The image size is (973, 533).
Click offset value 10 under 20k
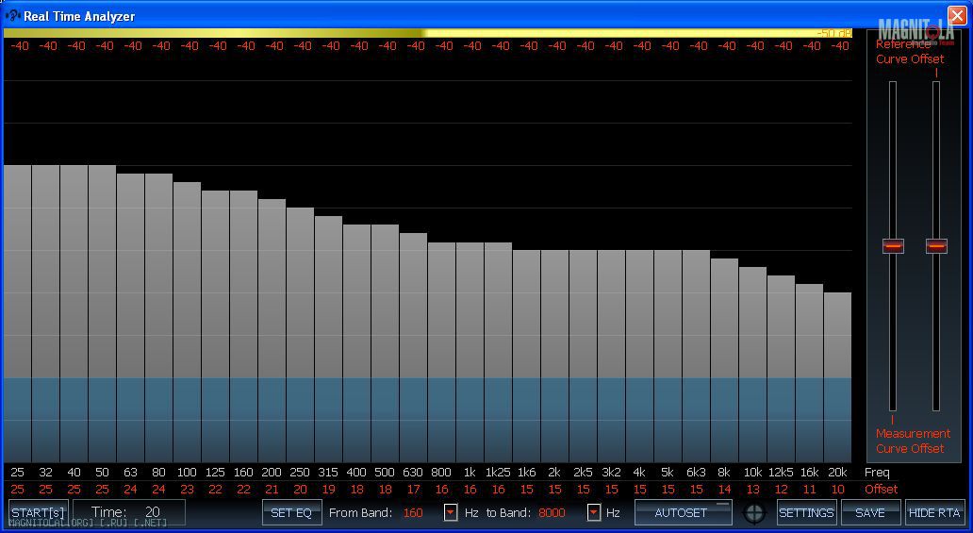click(x=838, y=490)
